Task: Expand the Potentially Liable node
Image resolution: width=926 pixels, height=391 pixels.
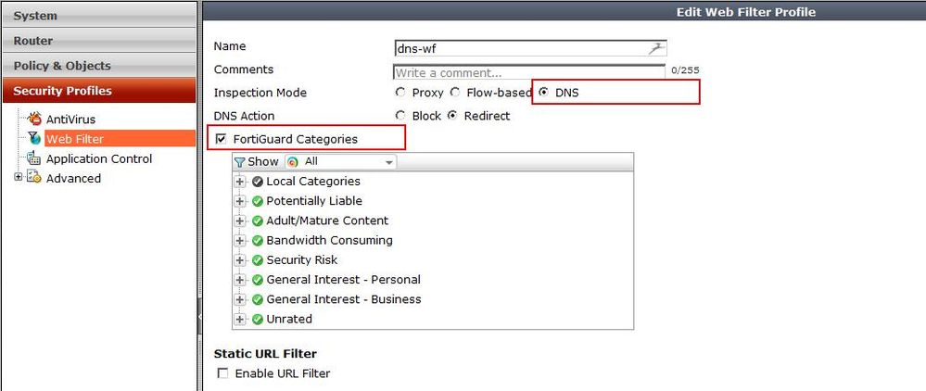Action: pyautogui.click(x=240, y=201)
